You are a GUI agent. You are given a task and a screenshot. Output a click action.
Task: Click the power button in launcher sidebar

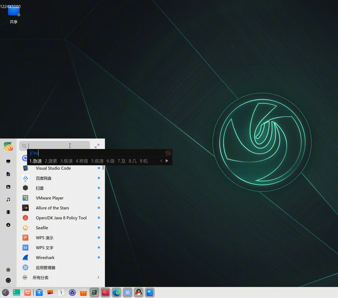tap(8, 280)
